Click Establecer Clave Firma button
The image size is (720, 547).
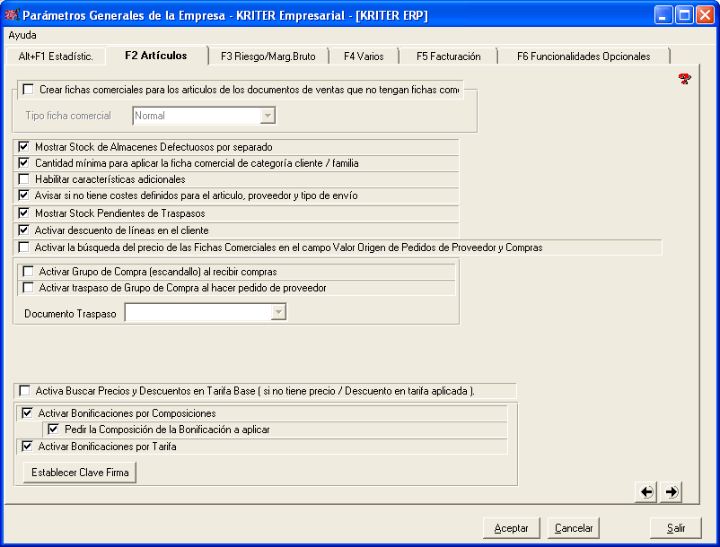tap(80, 473)
